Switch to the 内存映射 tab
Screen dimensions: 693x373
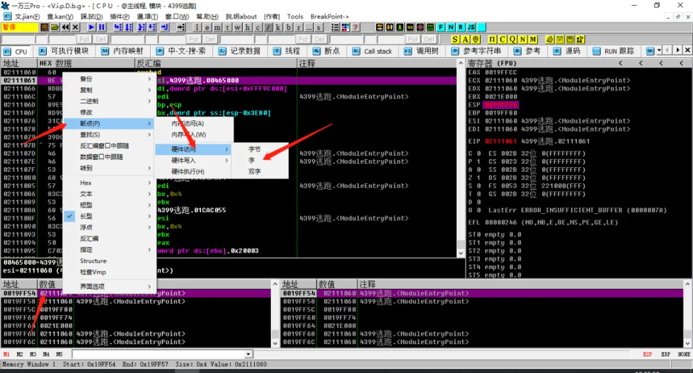[123, 51]
